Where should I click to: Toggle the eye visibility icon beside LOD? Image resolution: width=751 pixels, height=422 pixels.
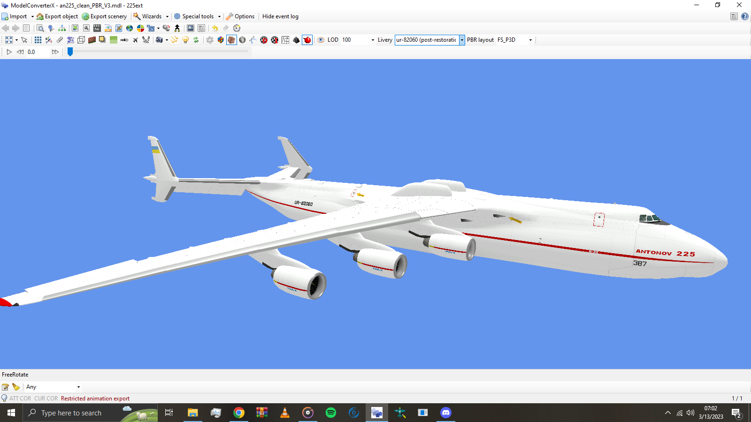click(321, 40)
